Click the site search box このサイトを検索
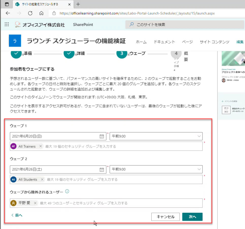Viewport: 245px width, 229px height. point(185,25)
